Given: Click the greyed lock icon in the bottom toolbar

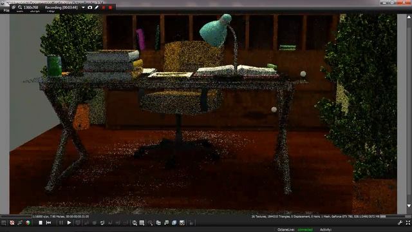Looking at the screenshot, I should (191, 223).
